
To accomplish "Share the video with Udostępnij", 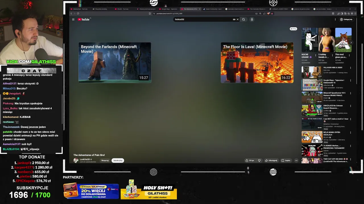I will click(271, 160).
